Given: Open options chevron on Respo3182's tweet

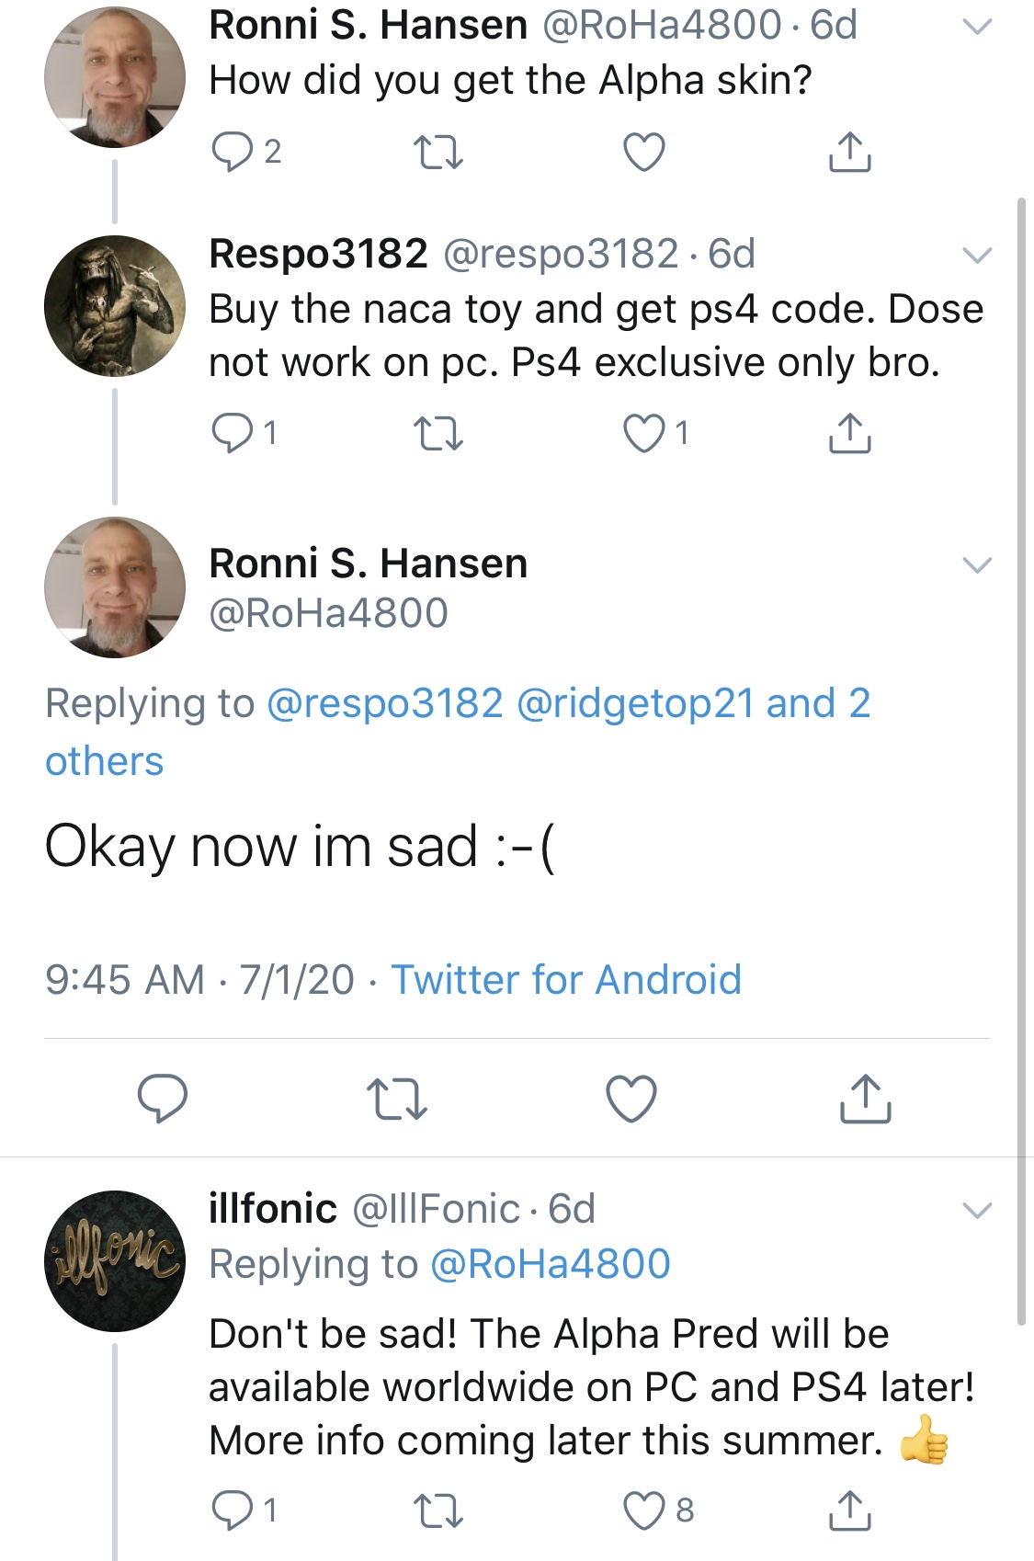Looking at the screenshot, I should (x=977, y=256).
